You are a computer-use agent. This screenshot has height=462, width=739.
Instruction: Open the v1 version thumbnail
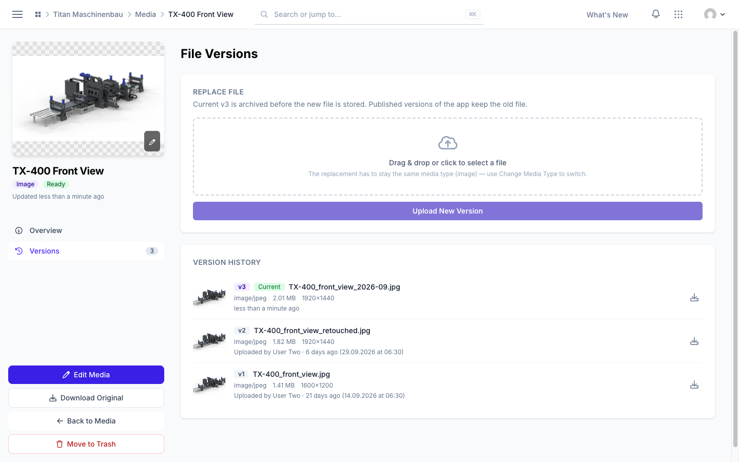pyautogui.click(x=209, y=385)
